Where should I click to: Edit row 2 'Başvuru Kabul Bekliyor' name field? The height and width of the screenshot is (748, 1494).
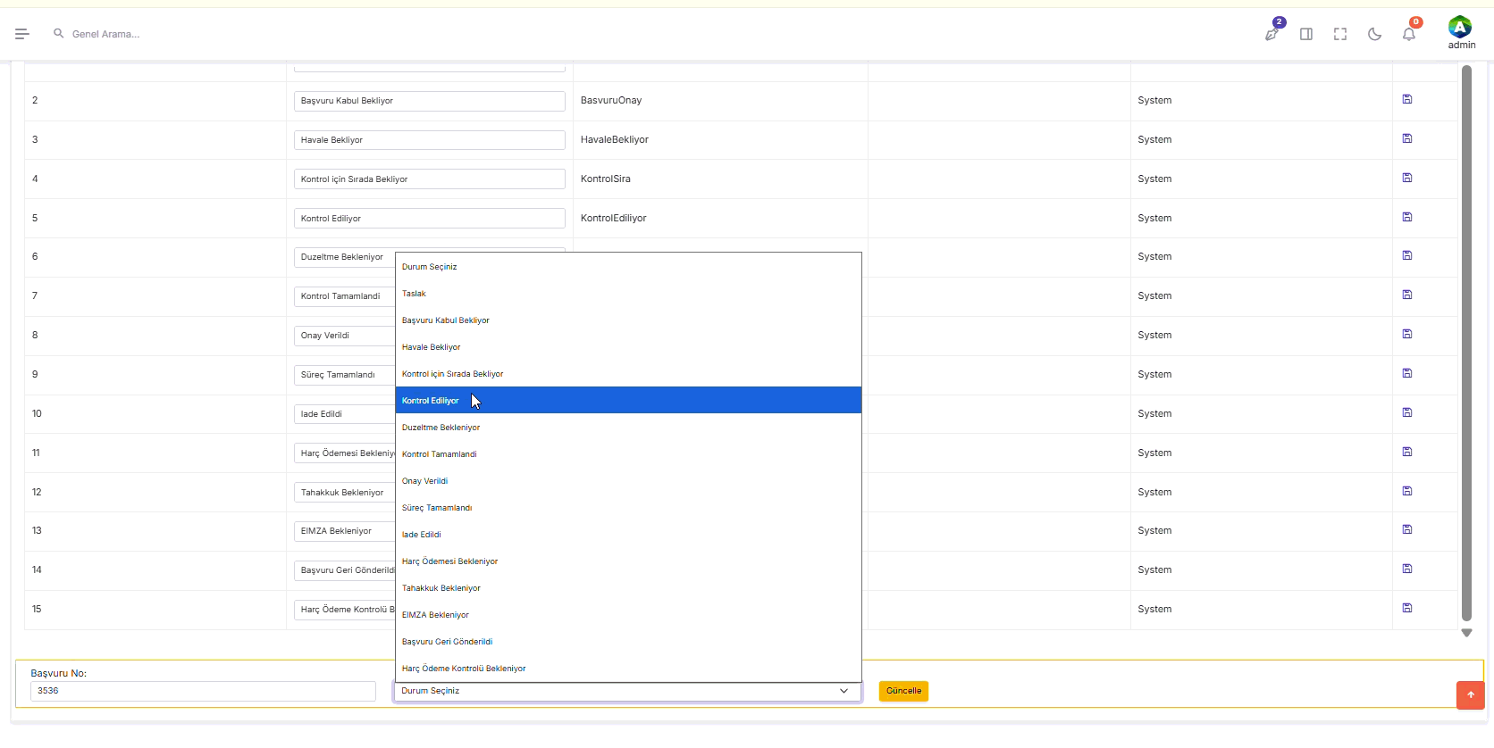coord(429,101)
